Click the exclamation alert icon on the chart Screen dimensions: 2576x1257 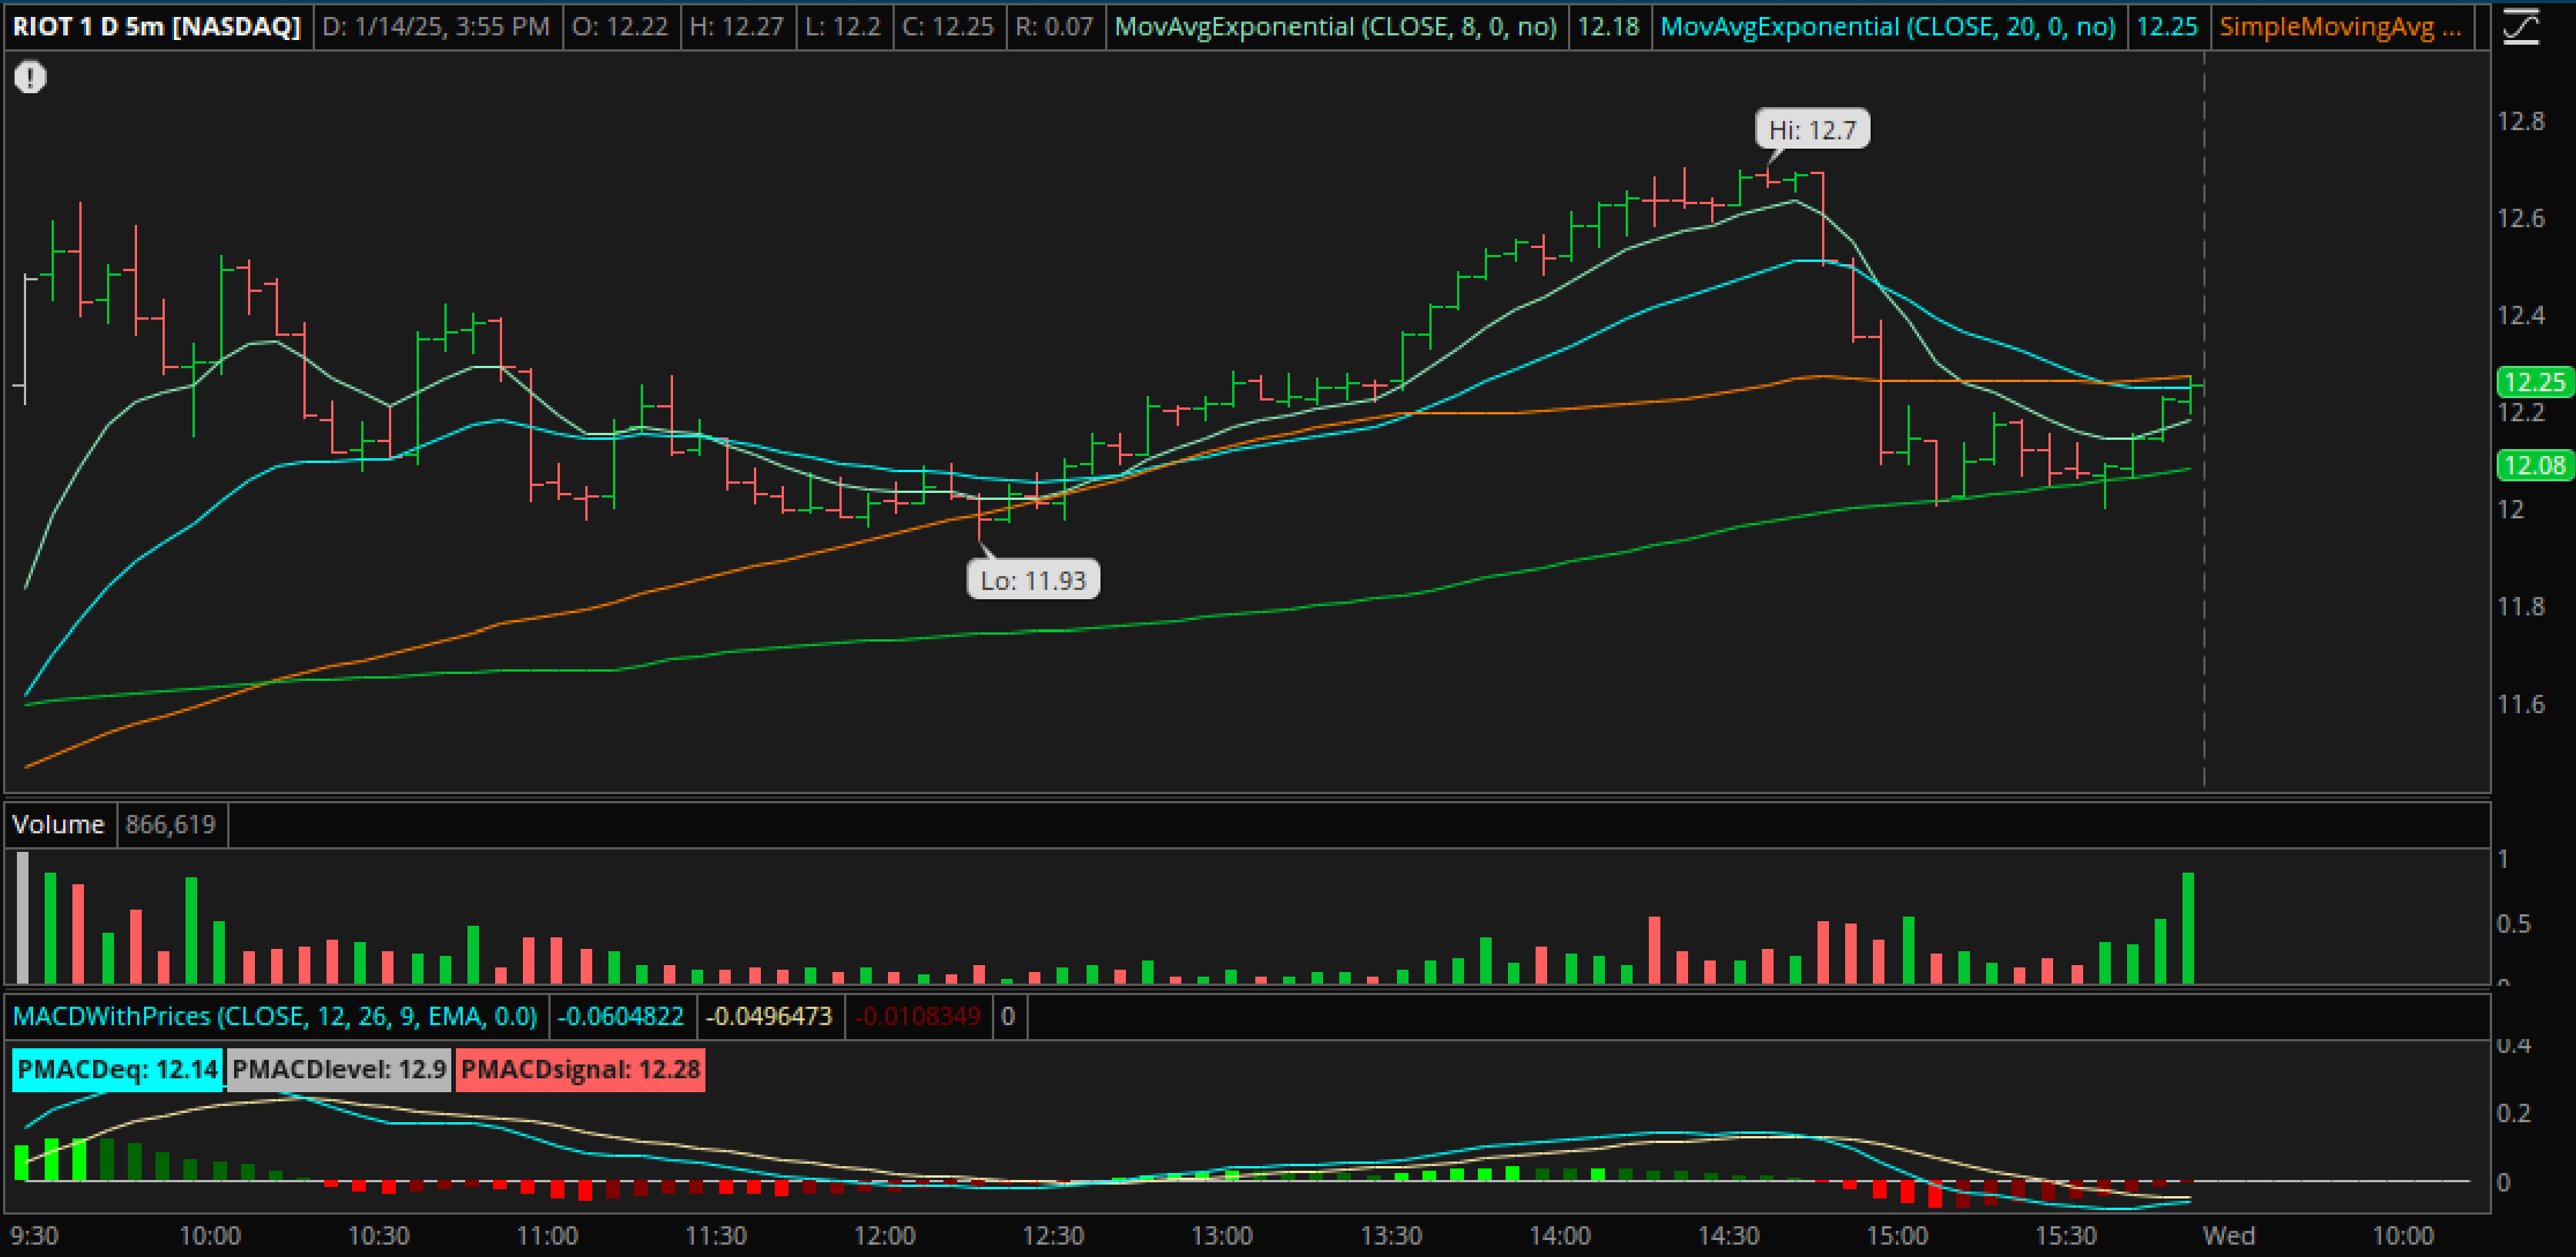[x=30, y=77]
